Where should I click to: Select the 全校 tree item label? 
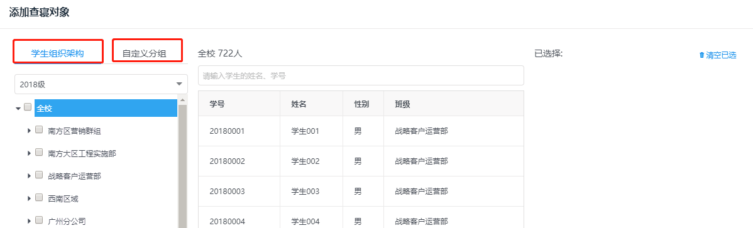pos(44,109)
